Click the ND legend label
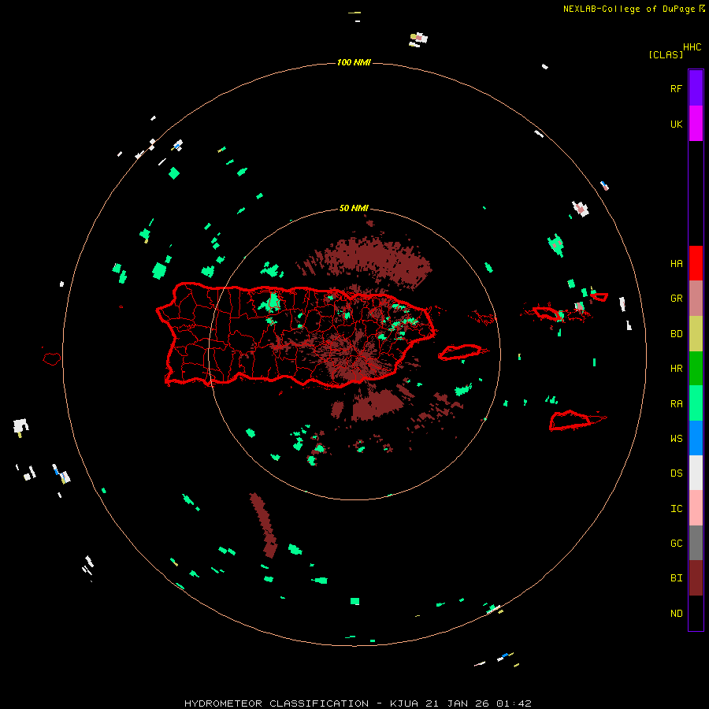The width and height of the screenshot is (709, 709). pyautogui.click(x=676, y=614)
